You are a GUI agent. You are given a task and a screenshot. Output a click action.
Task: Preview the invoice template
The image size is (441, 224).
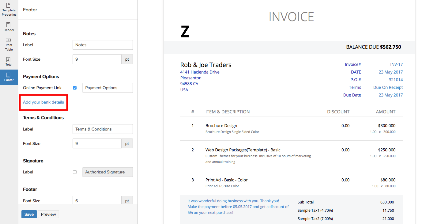pyautogui.click(x=48, y=214)
